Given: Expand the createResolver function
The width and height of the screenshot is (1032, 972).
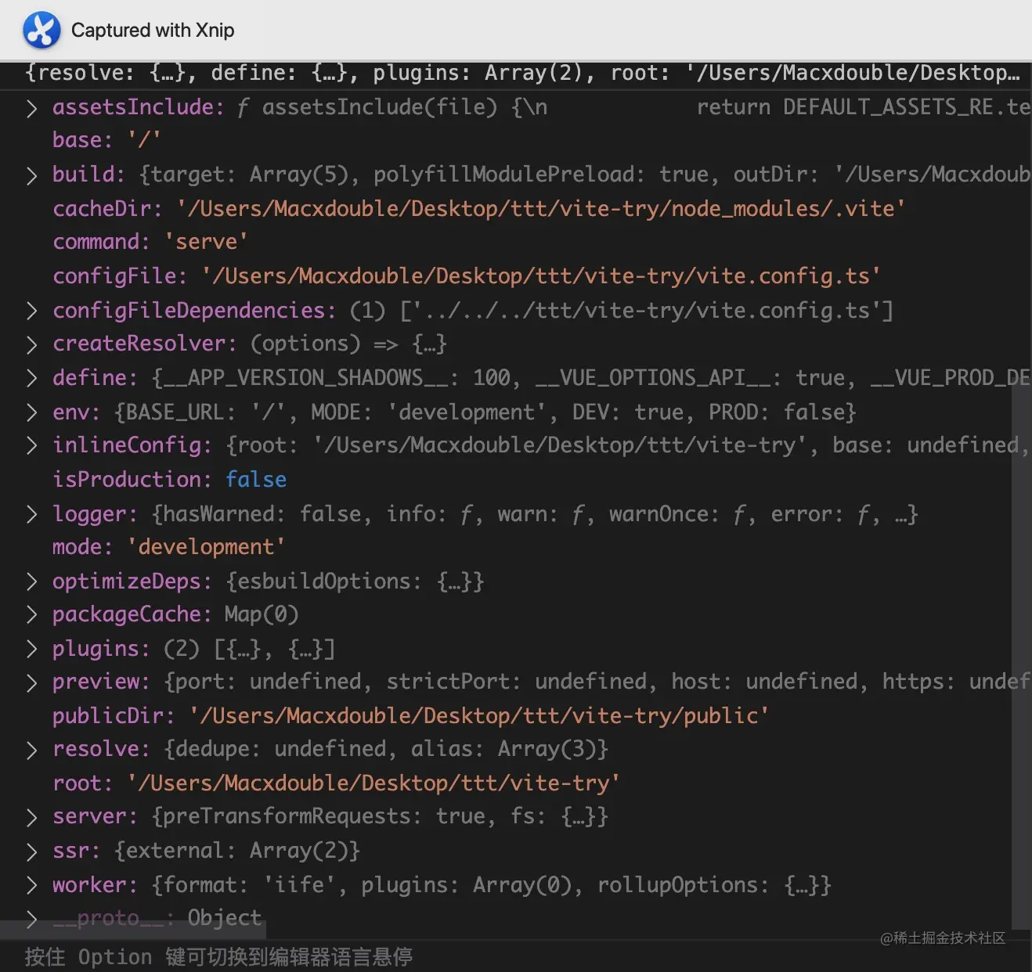Looking at the screenshot, I should (x=31, y=344).
